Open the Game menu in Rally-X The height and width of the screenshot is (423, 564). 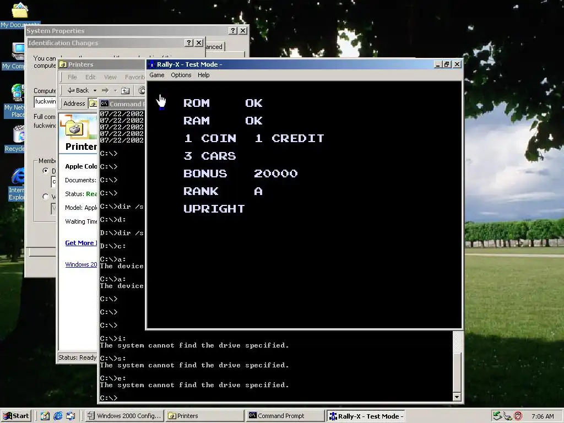tap(157, 75)
